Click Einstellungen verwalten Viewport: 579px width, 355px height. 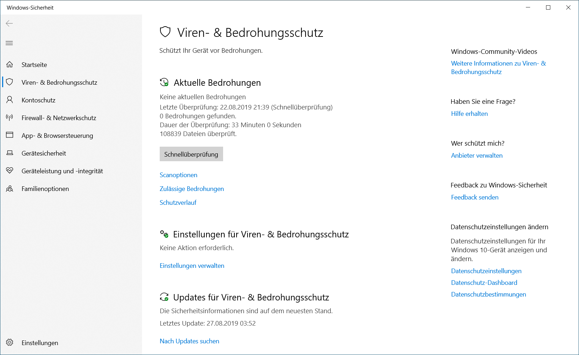pos(192,266)
